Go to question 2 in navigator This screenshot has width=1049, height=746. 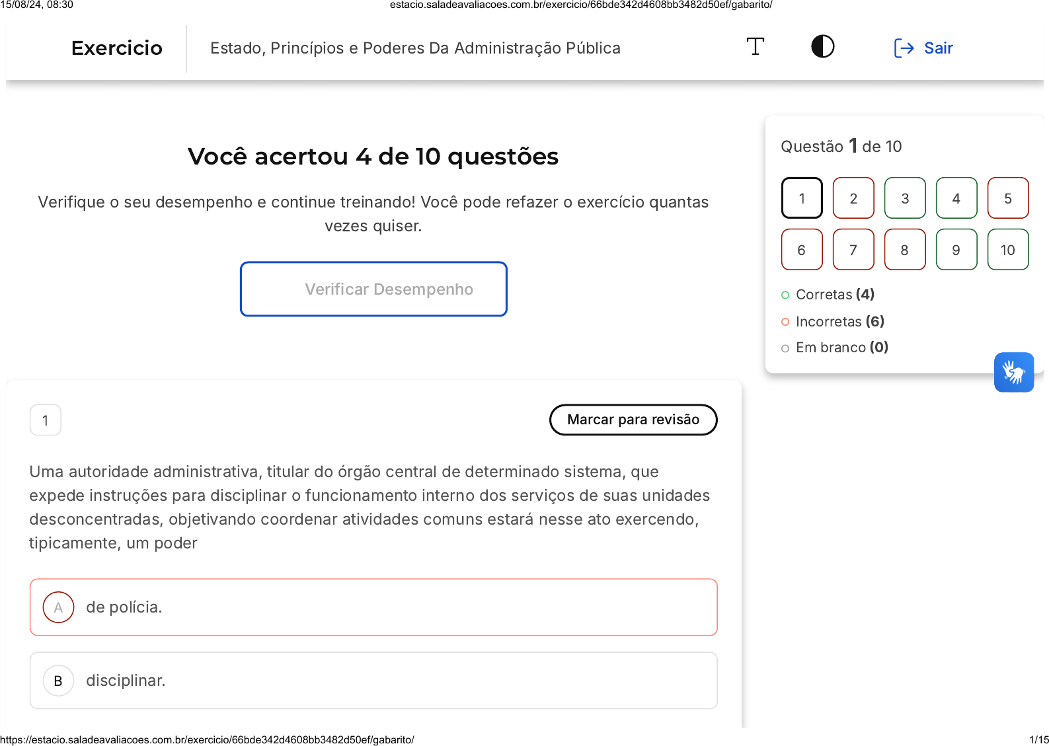coord(853,198)
